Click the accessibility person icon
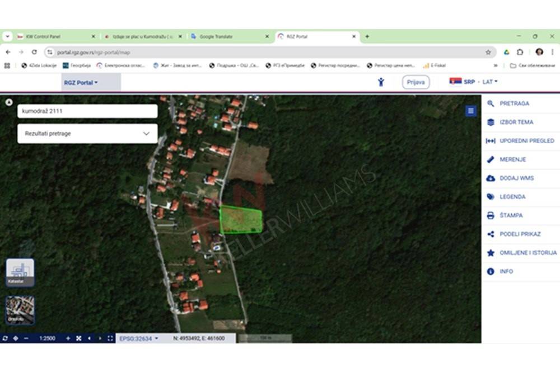Screen dimensions: 560x373 (x=381, y=82)
